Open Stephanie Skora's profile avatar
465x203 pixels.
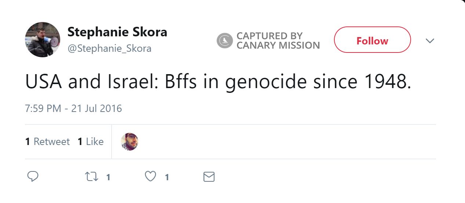click(x=43, y=40)
